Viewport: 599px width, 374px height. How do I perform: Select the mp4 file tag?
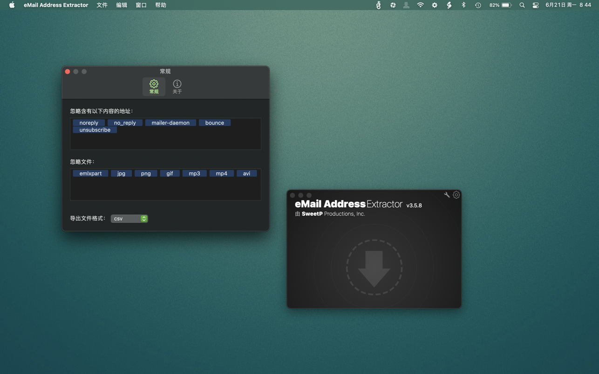click(x=221, y=174)
